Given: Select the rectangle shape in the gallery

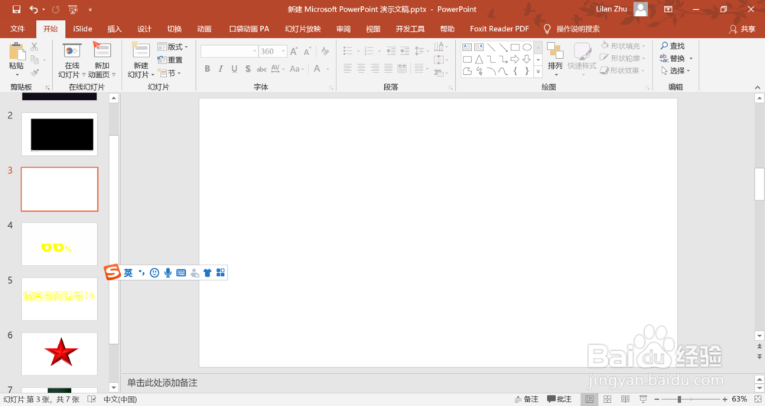Looking at the screenshot, I should pyautogui.click(x=515, y=47).
